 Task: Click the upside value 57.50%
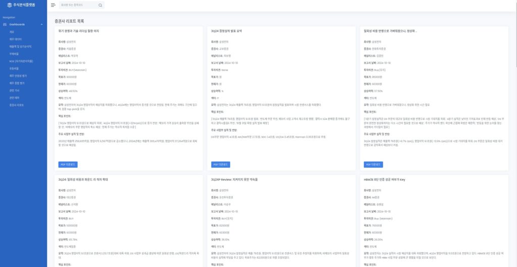point(379,91)
